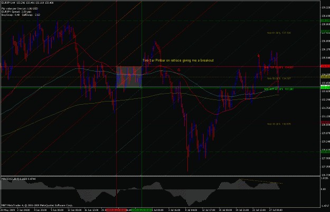The width and height of the screenshot is (330, 212).
Task: Click the '15 Jul 00:00' date on time axis
Action: [225, 210]
